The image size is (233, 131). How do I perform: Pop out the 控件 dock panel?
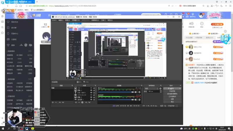tap(180, 86)
